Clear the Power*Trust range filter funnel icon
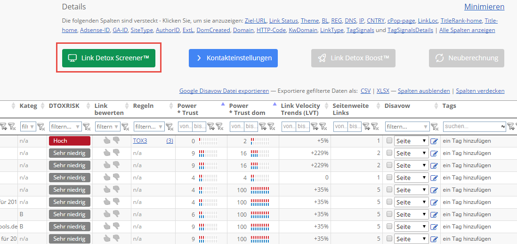517x244 pixels. [219, 126]
